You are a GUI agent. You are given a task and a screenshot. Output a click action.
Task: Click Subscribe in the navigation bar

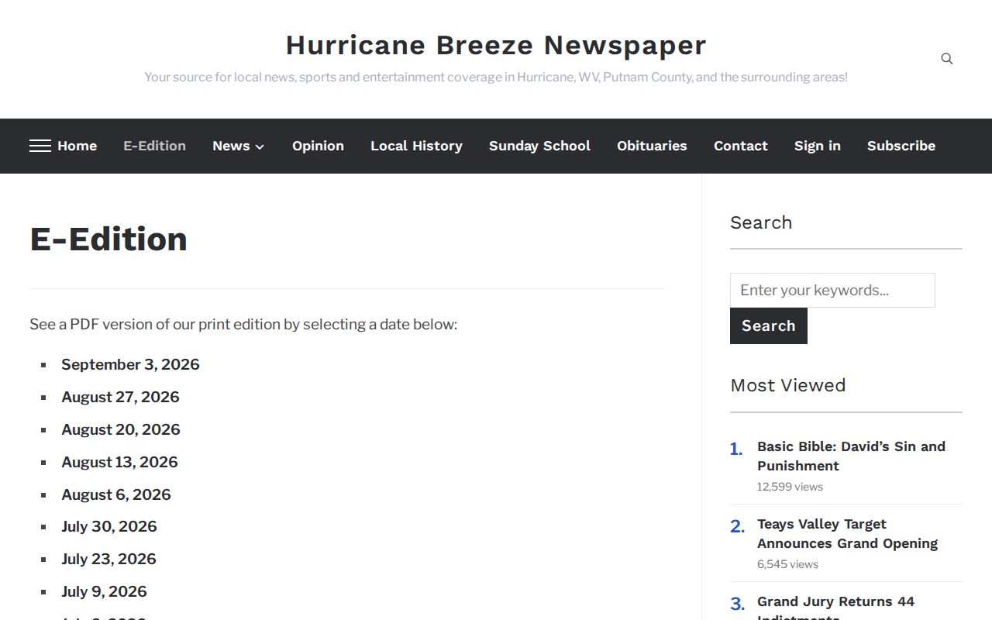tap(901, 146)
